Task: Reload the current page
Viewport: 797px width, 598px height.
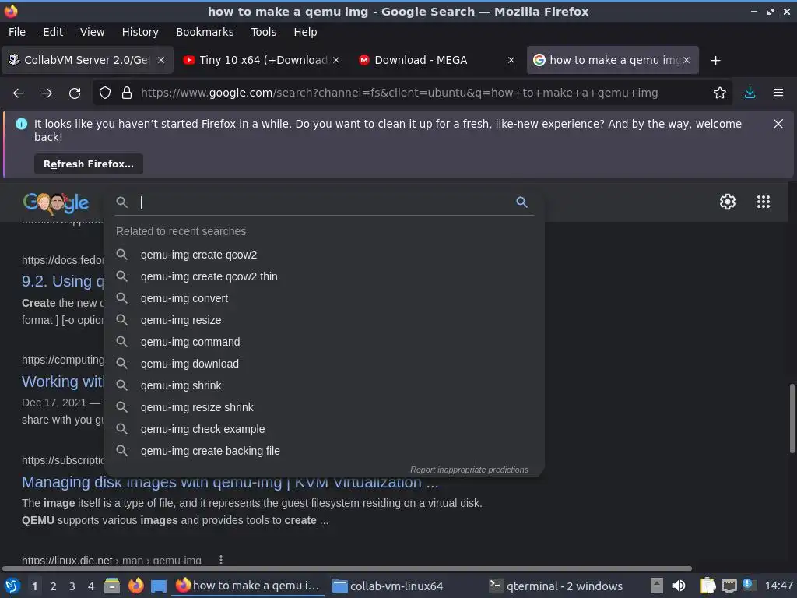Action: pos(75,93)
